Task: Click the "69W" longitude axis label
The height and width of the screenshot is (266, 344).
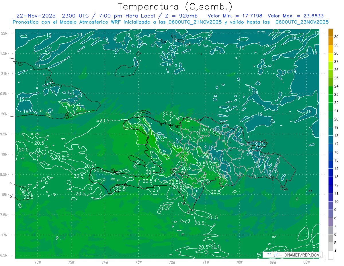Action: [x=273, y=262]
